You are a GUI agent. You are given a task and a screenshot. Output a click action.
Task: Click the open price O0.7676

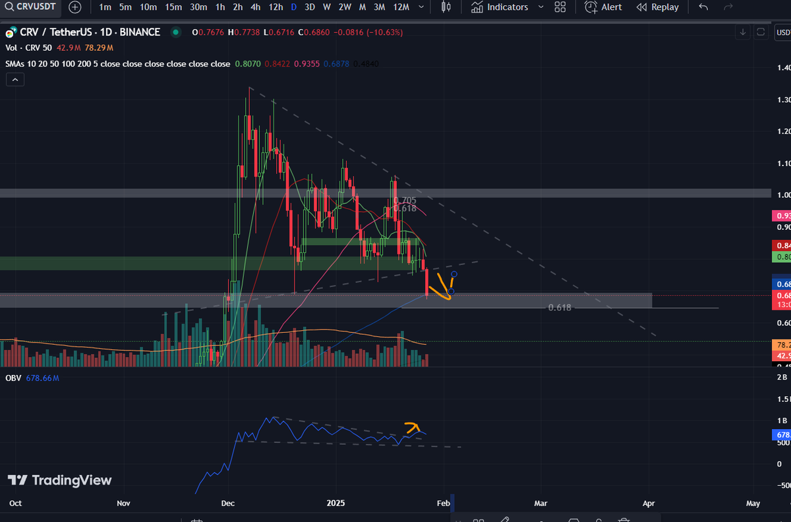point(208,32)
